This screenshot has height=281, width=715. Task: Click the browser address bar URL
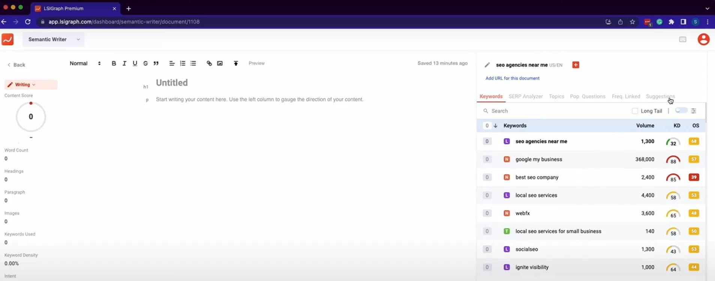click(124, 22)
